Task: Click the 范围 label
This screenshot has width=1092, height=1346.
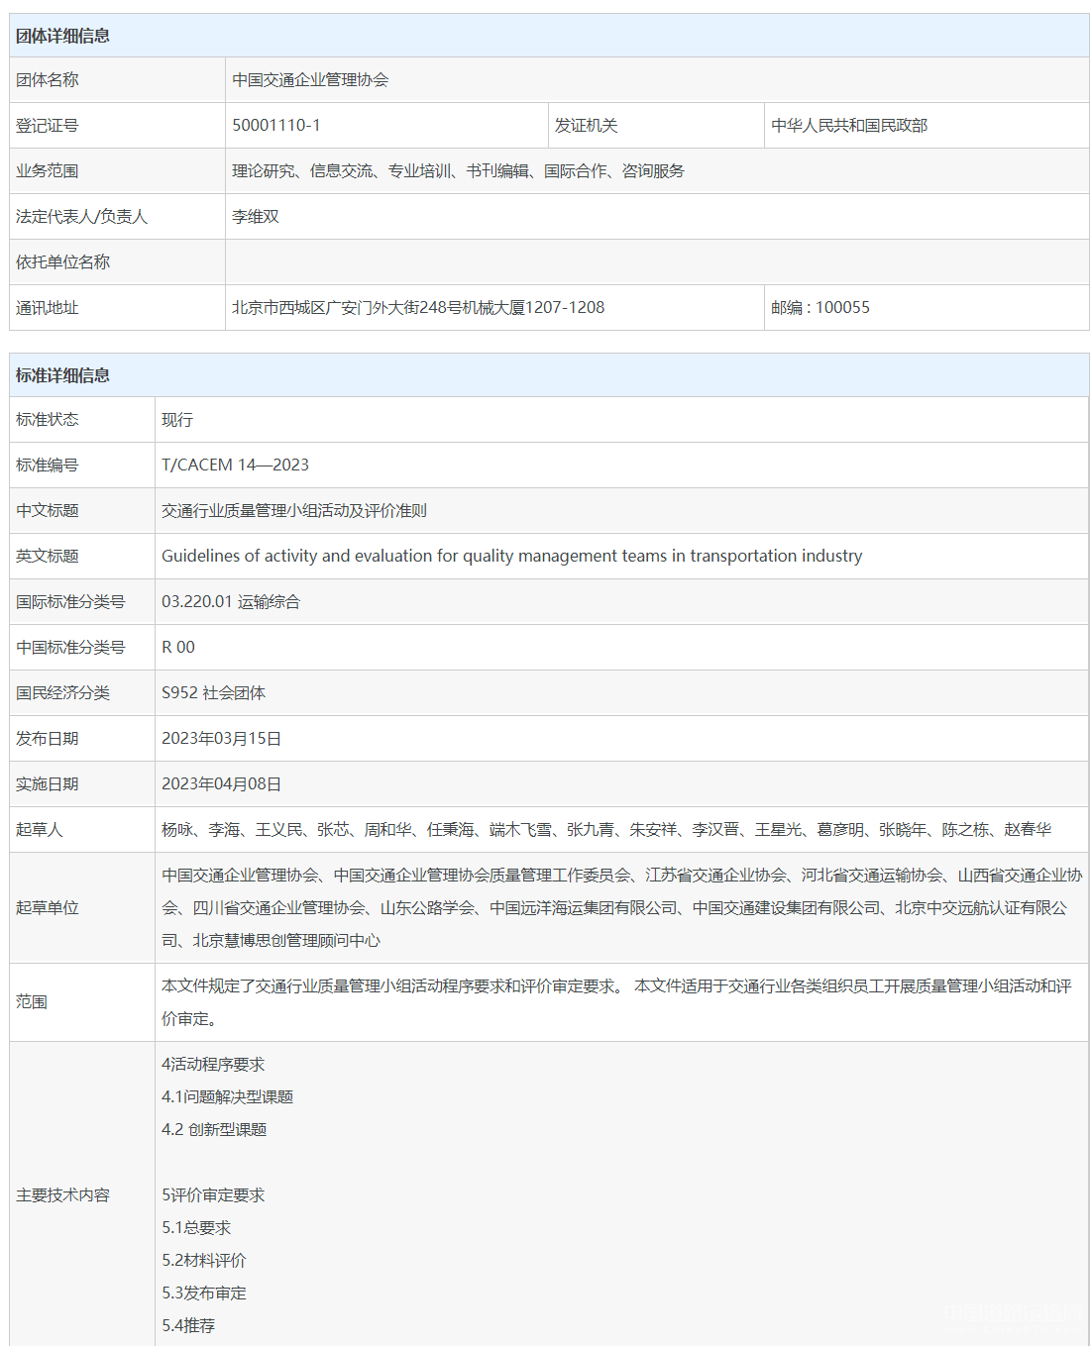Action: click(31, 1002)
